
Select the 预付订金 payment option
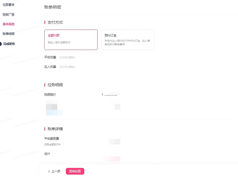pos(128,40)
